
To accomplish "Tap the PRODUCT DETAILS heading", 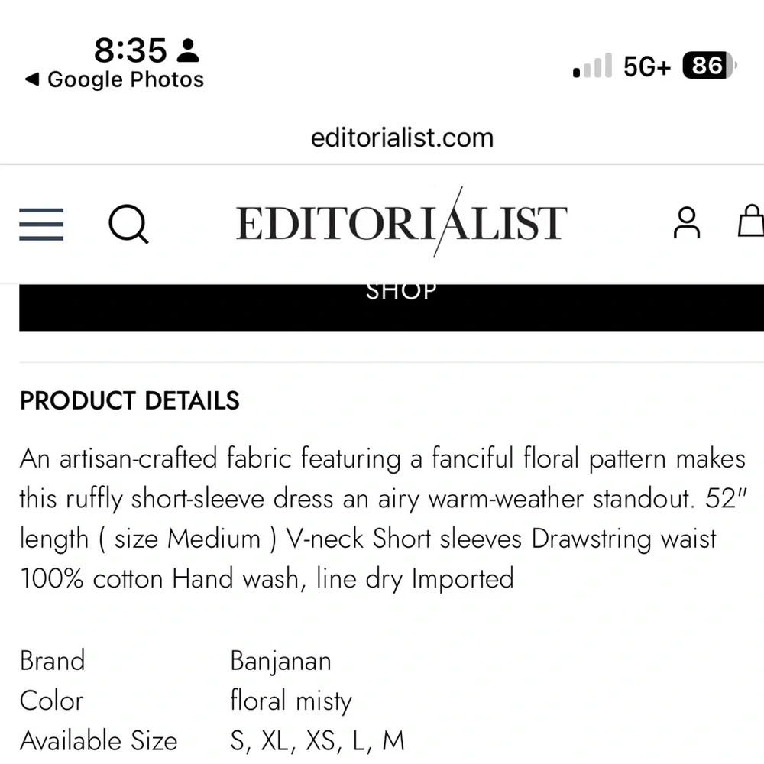I will pyautogui.click(x=130, y=401).
